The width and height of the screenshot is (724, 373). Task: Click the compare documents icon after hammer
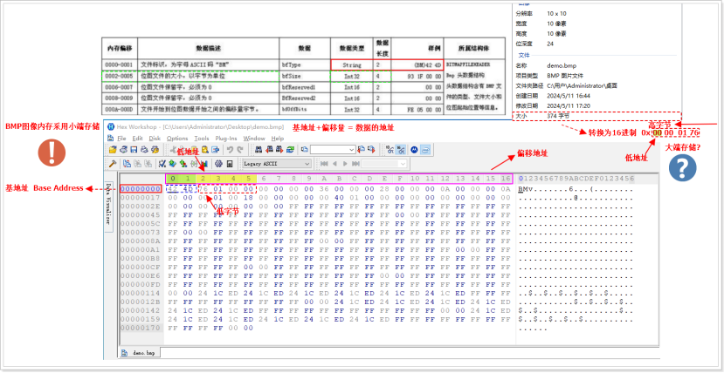[127, 164]
